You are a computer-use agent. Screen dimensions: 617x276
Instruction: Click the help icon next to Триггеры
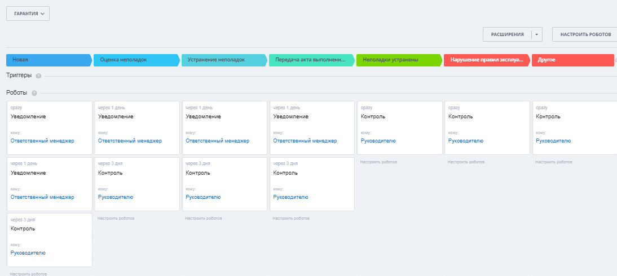point(38,76)
